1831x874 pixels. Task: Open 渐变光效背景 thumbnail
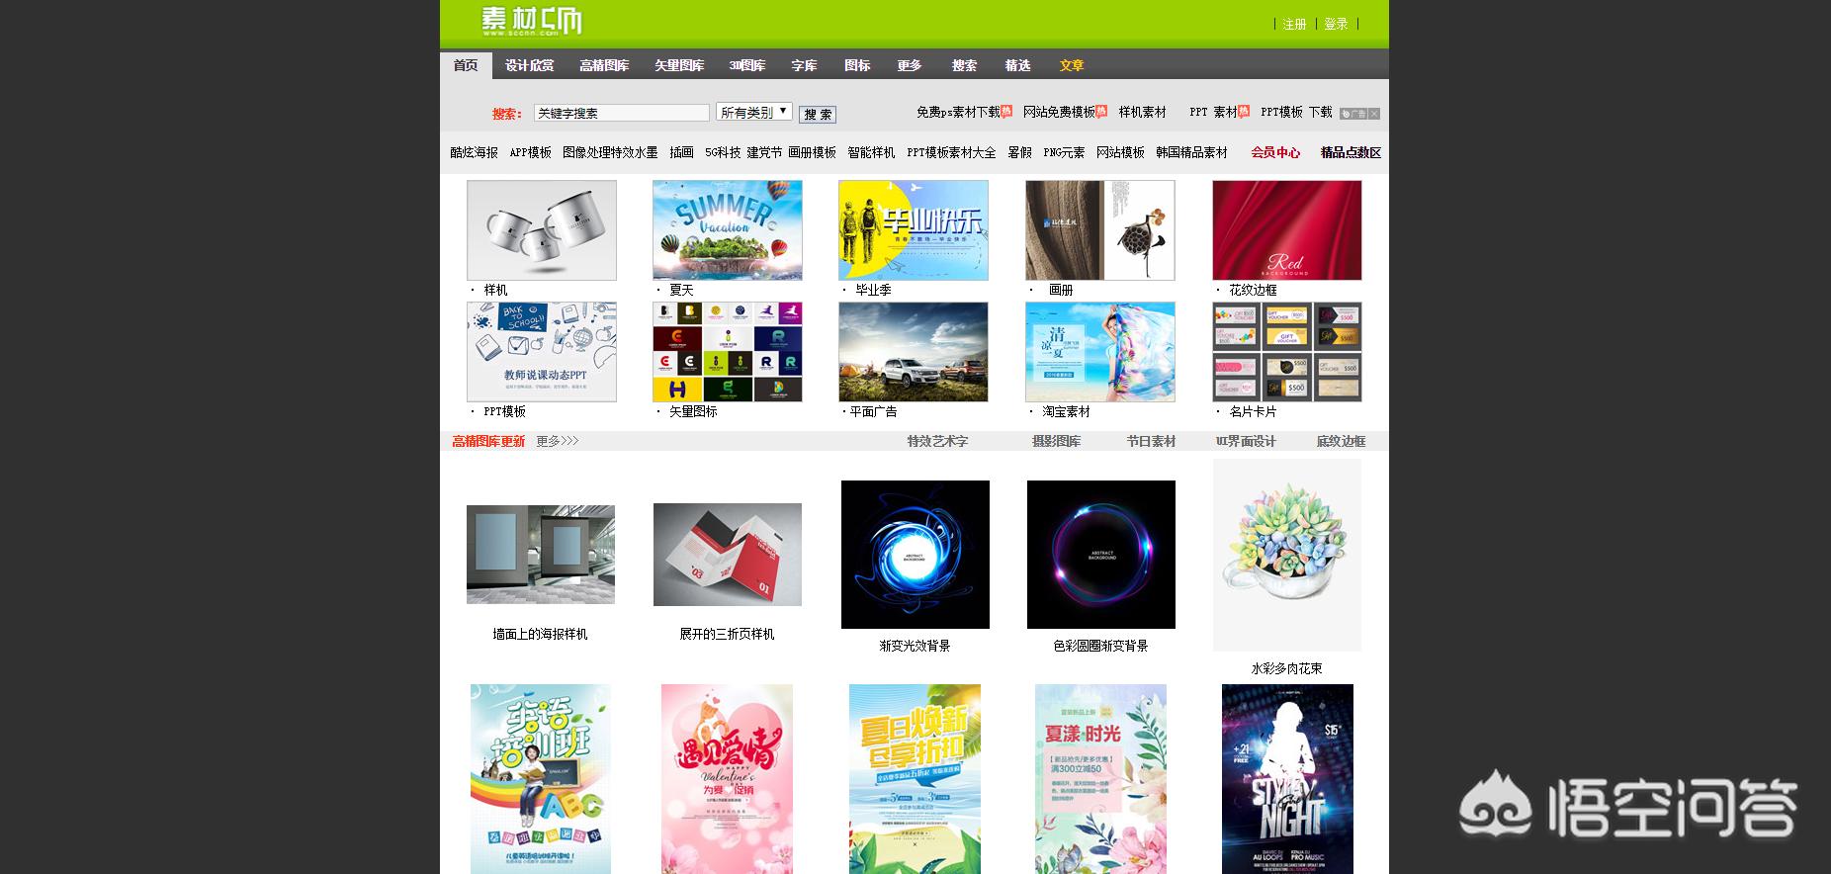915,555
